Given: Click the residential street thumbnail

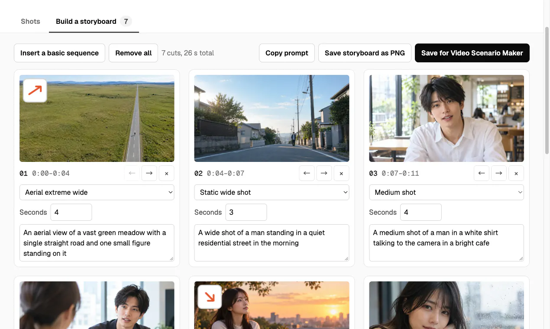Looking at the screenshot, I should (272, 118).
